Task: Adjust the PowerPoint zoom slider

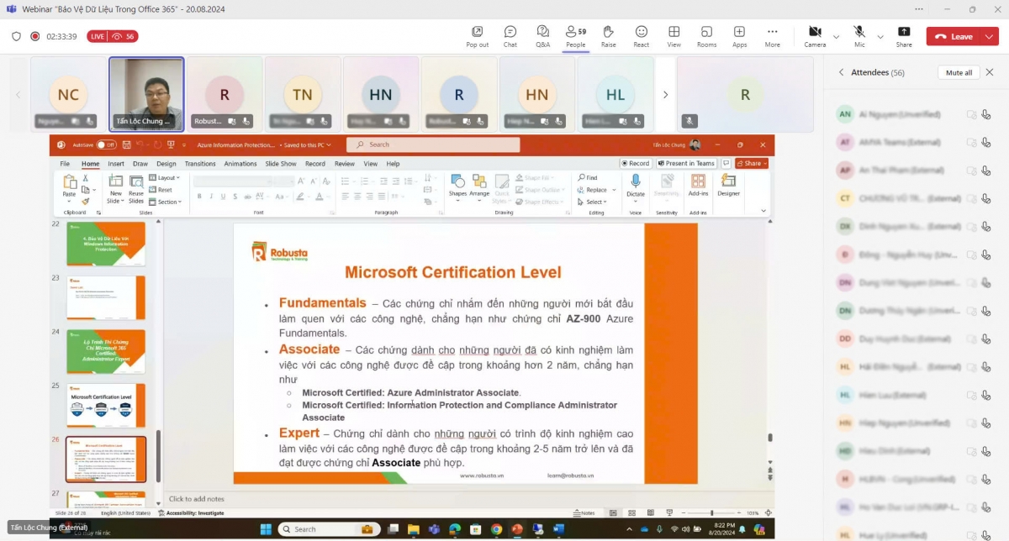Action: pyautogui.click(x=711, y=512)
